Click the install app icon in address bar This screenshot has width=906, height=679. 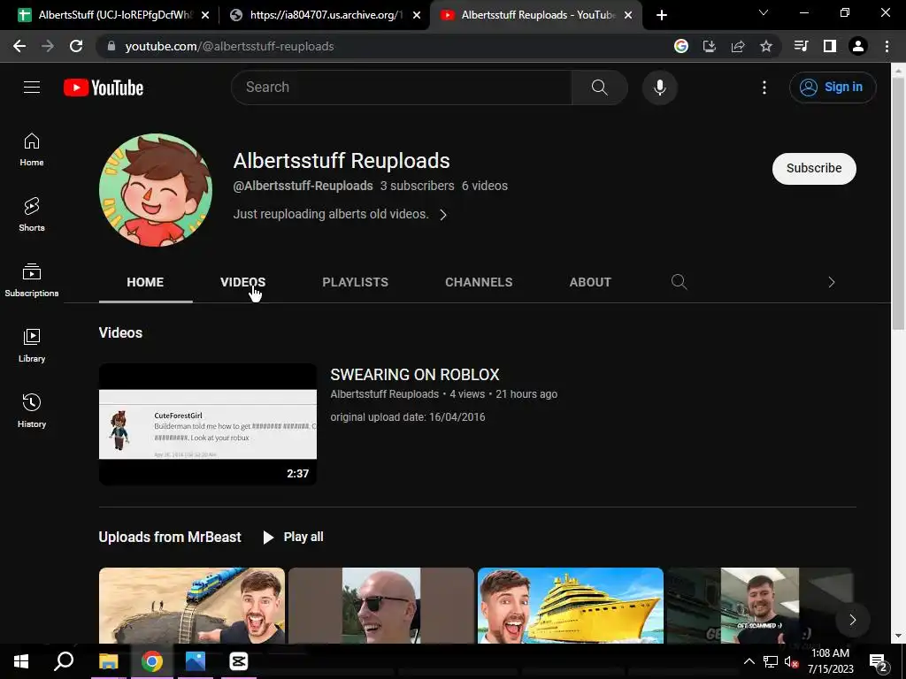(x=709, y=46)
